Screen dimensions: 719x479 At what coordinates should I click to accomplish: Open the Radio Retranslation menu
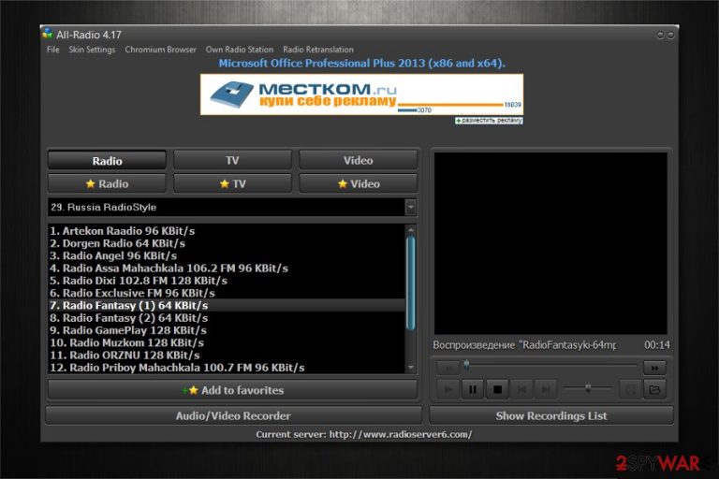pyautogui.click(x=318, y=50)
